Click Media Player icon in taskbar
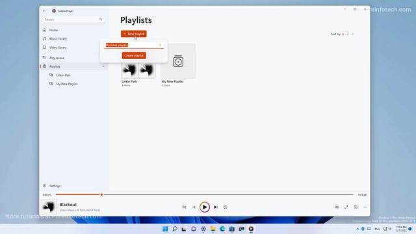416x234 pixels. (x=251, y=229)
